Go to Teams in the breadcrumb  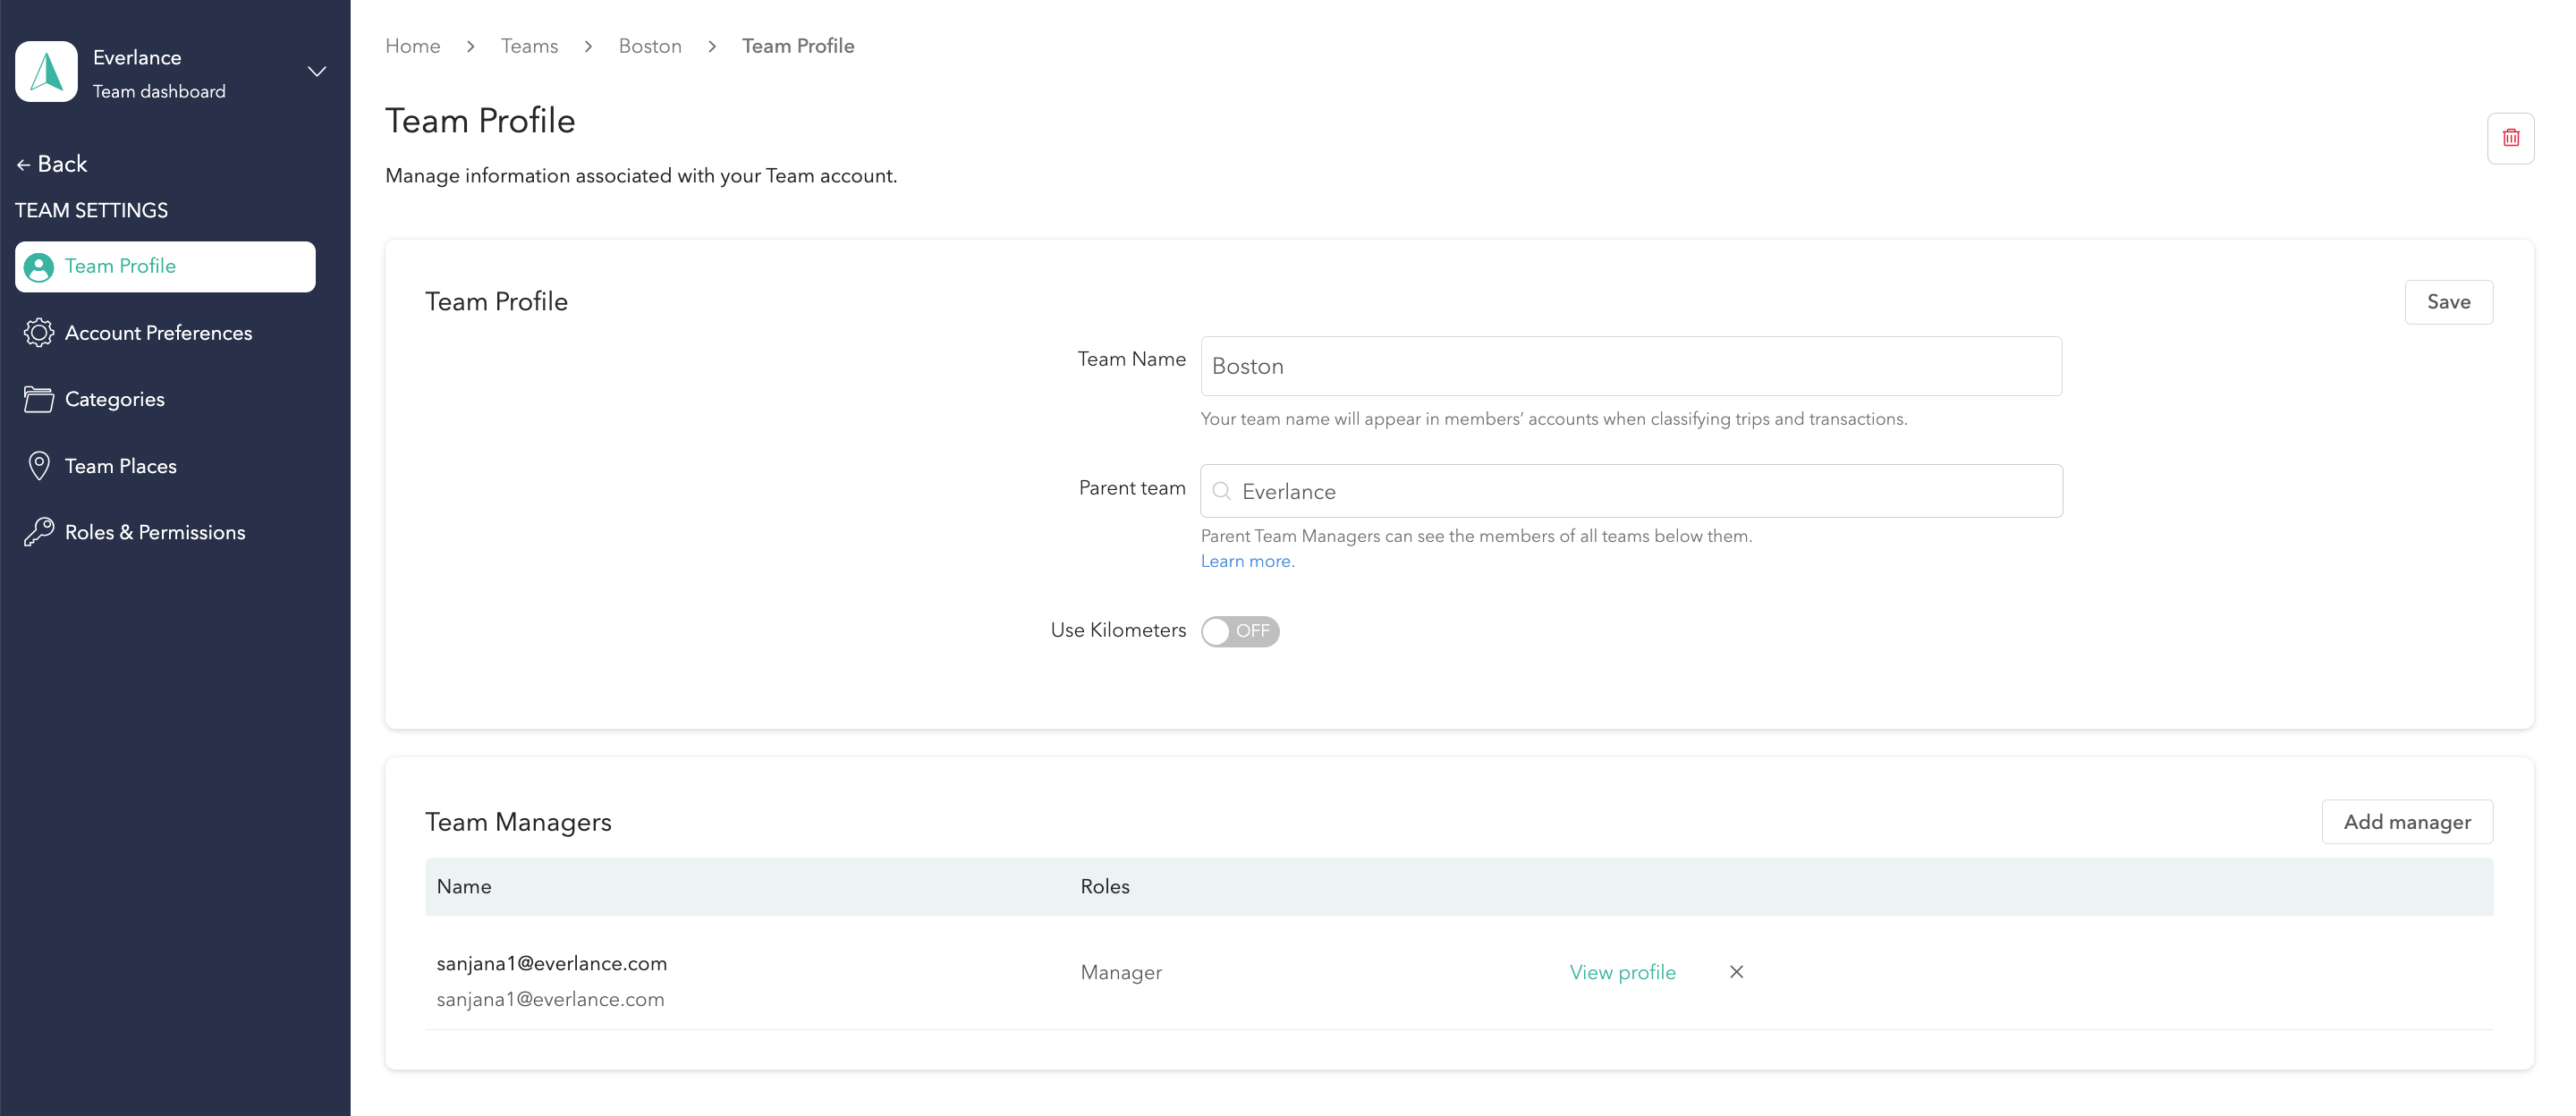click(529, 46)
